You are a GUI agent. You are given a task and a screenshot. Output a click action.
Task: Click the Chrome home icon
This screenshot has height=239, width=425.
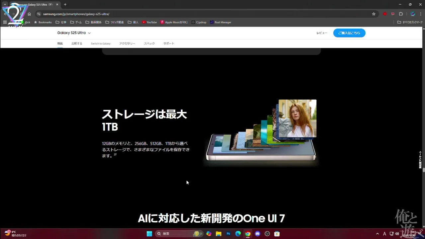[29, 14]
